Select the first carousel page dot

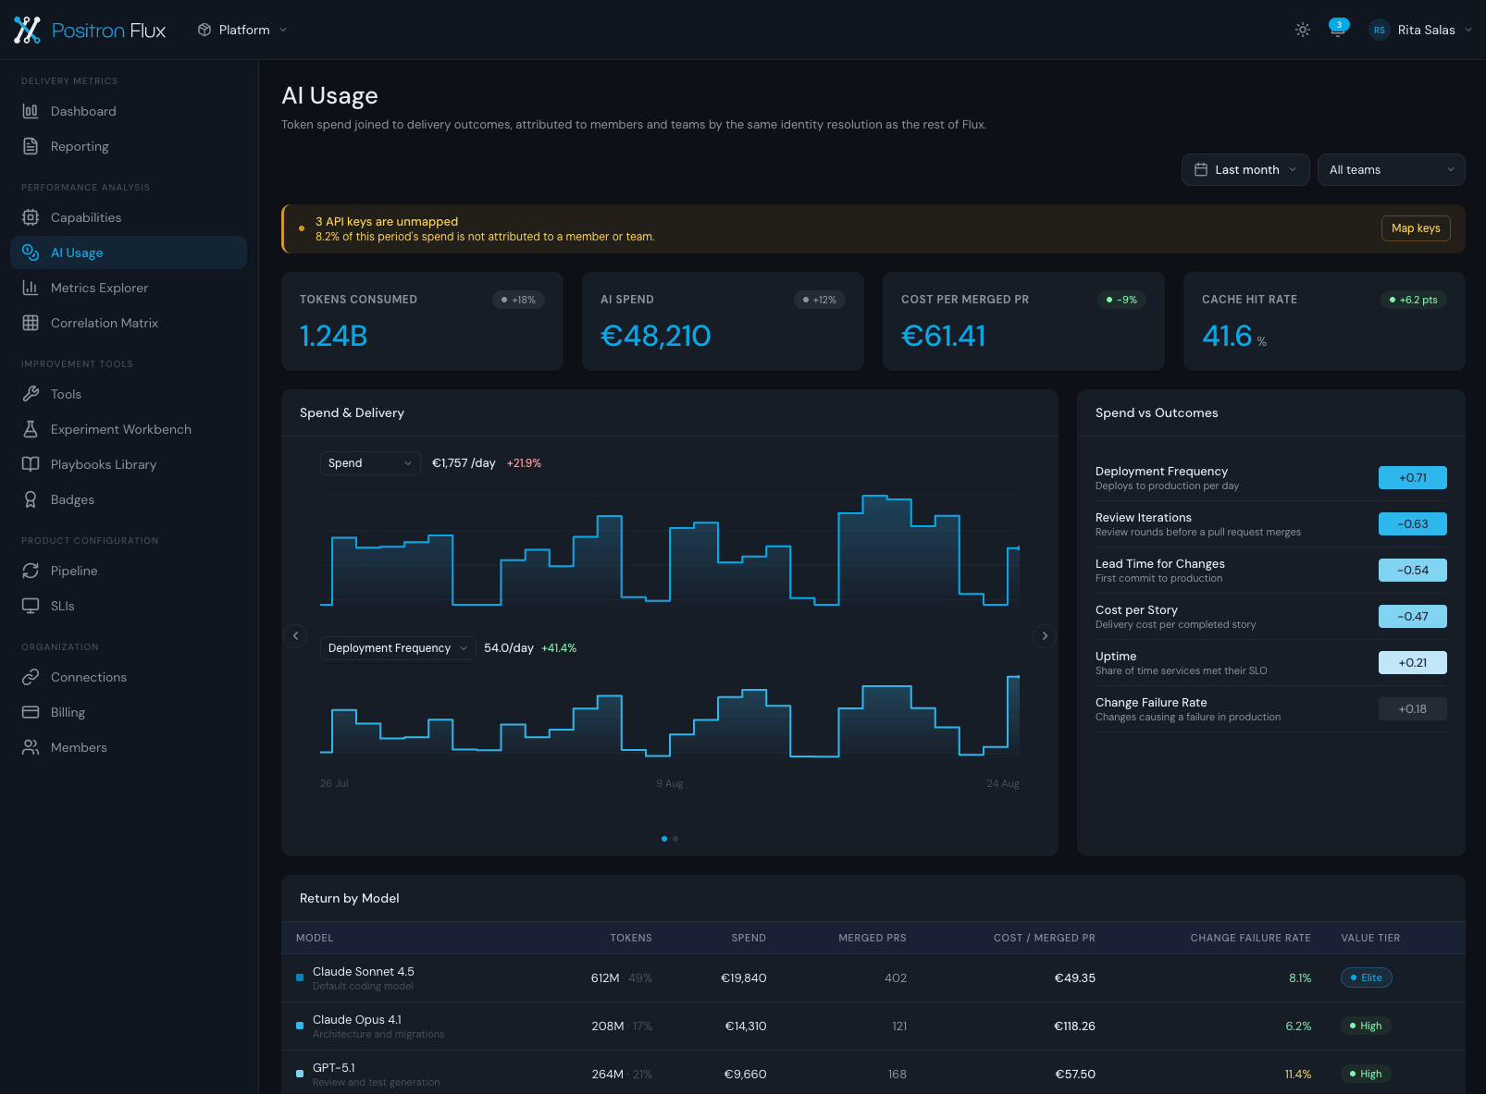664,839
